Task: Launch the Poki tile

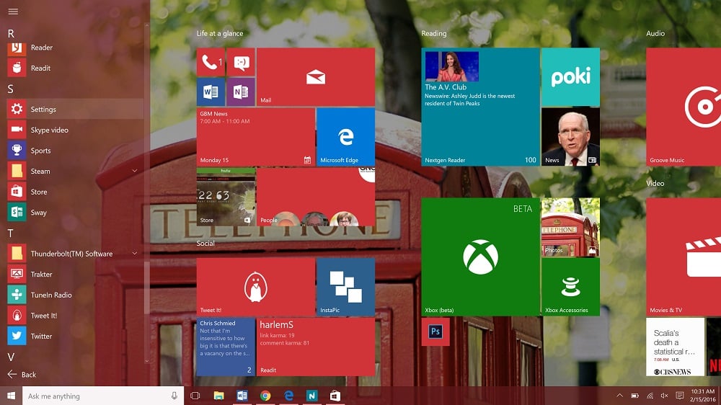Action: coord(570,77)
